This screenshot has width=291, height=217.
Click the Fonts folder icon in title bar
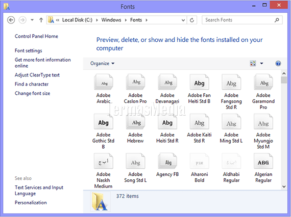click(x=7, y=7)
